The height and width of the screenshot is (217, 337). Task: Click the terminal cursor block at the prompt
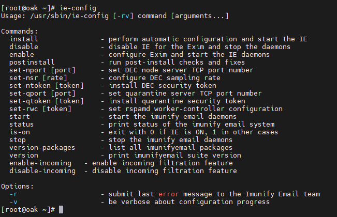point(61,209)
